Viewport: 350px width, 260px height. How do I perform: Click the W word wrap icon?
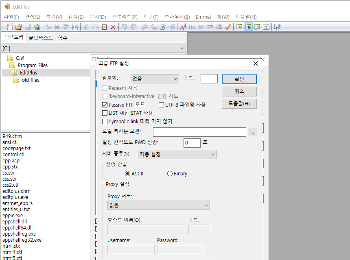201,27
